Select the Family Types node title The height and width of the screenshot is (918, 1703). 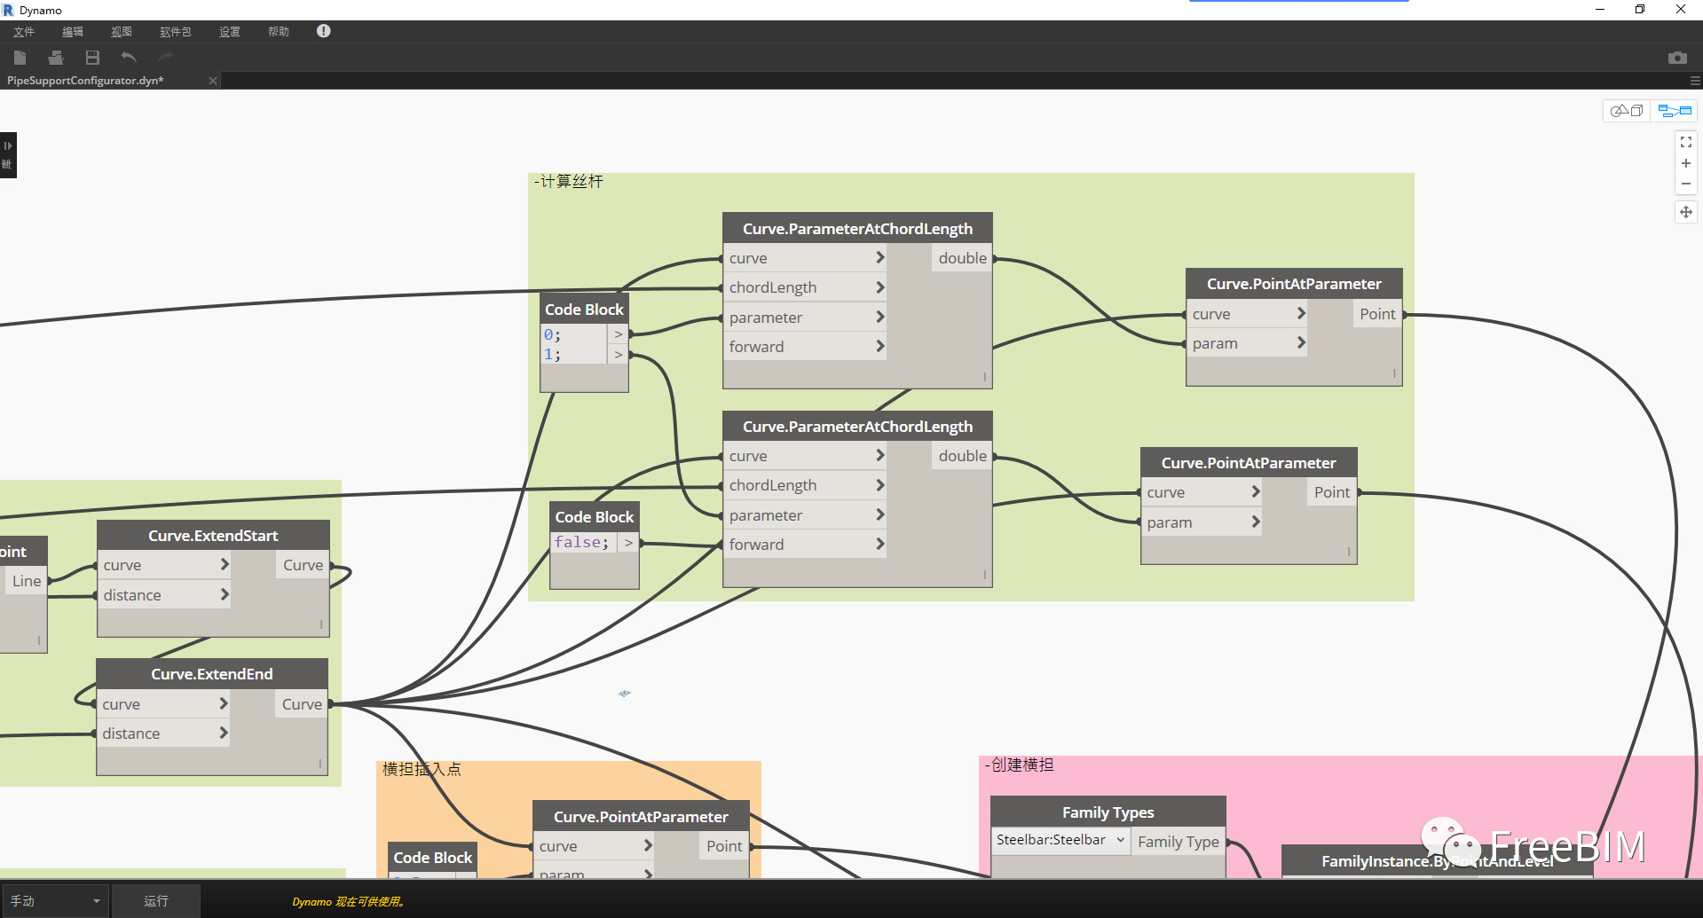pyautogui.click(x=1108, y=812)
